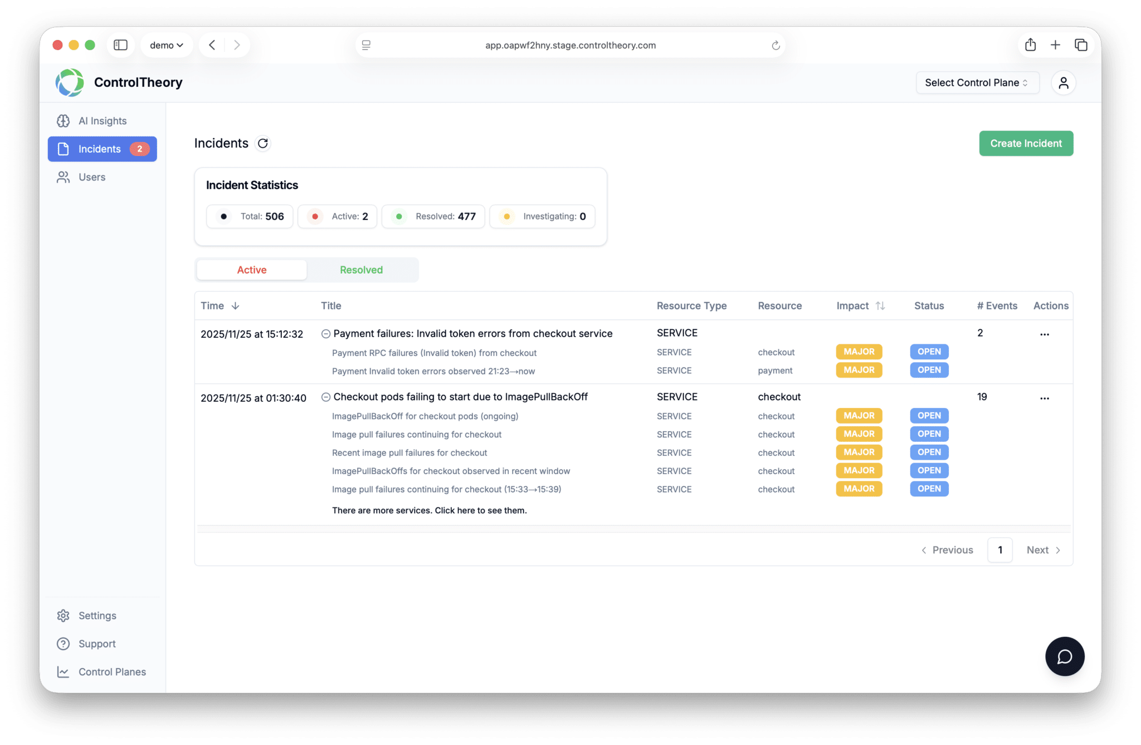
Task: Open actions menu for Payment failures incident
Action: (x=1044, y=334)
